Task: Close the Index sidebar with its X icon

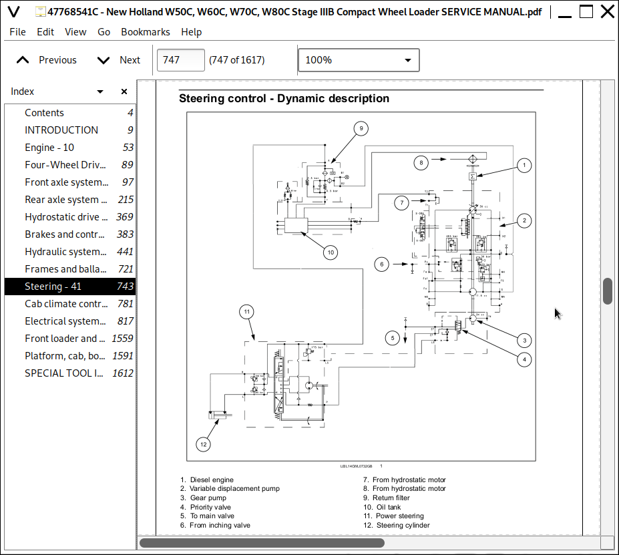Action: (124, 91)
